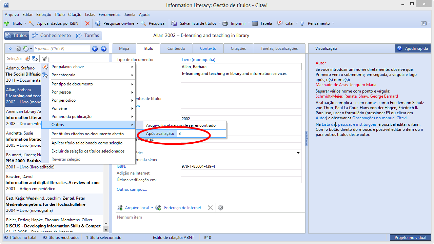Switch to the Contexto tab
This screenshot has height=244, width=434.
click(208, 48)
